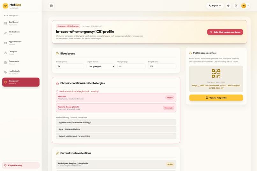The height and width of the screenshot is (171, 257).
Task: Click the Blood group person icon
Action: tap(57, 53)
